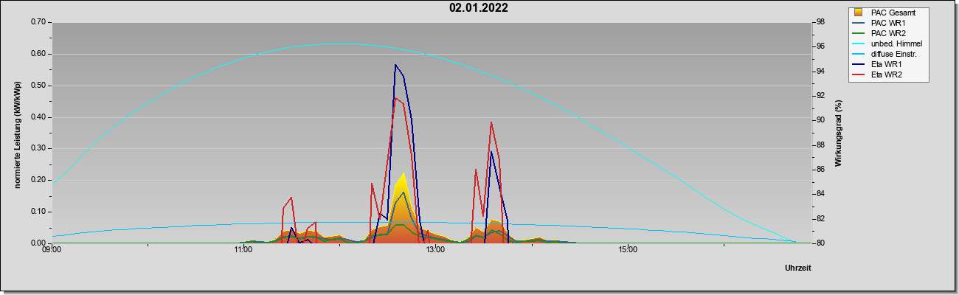Click the 84 right axis value
959x295 pixels.
coord(820,194)
